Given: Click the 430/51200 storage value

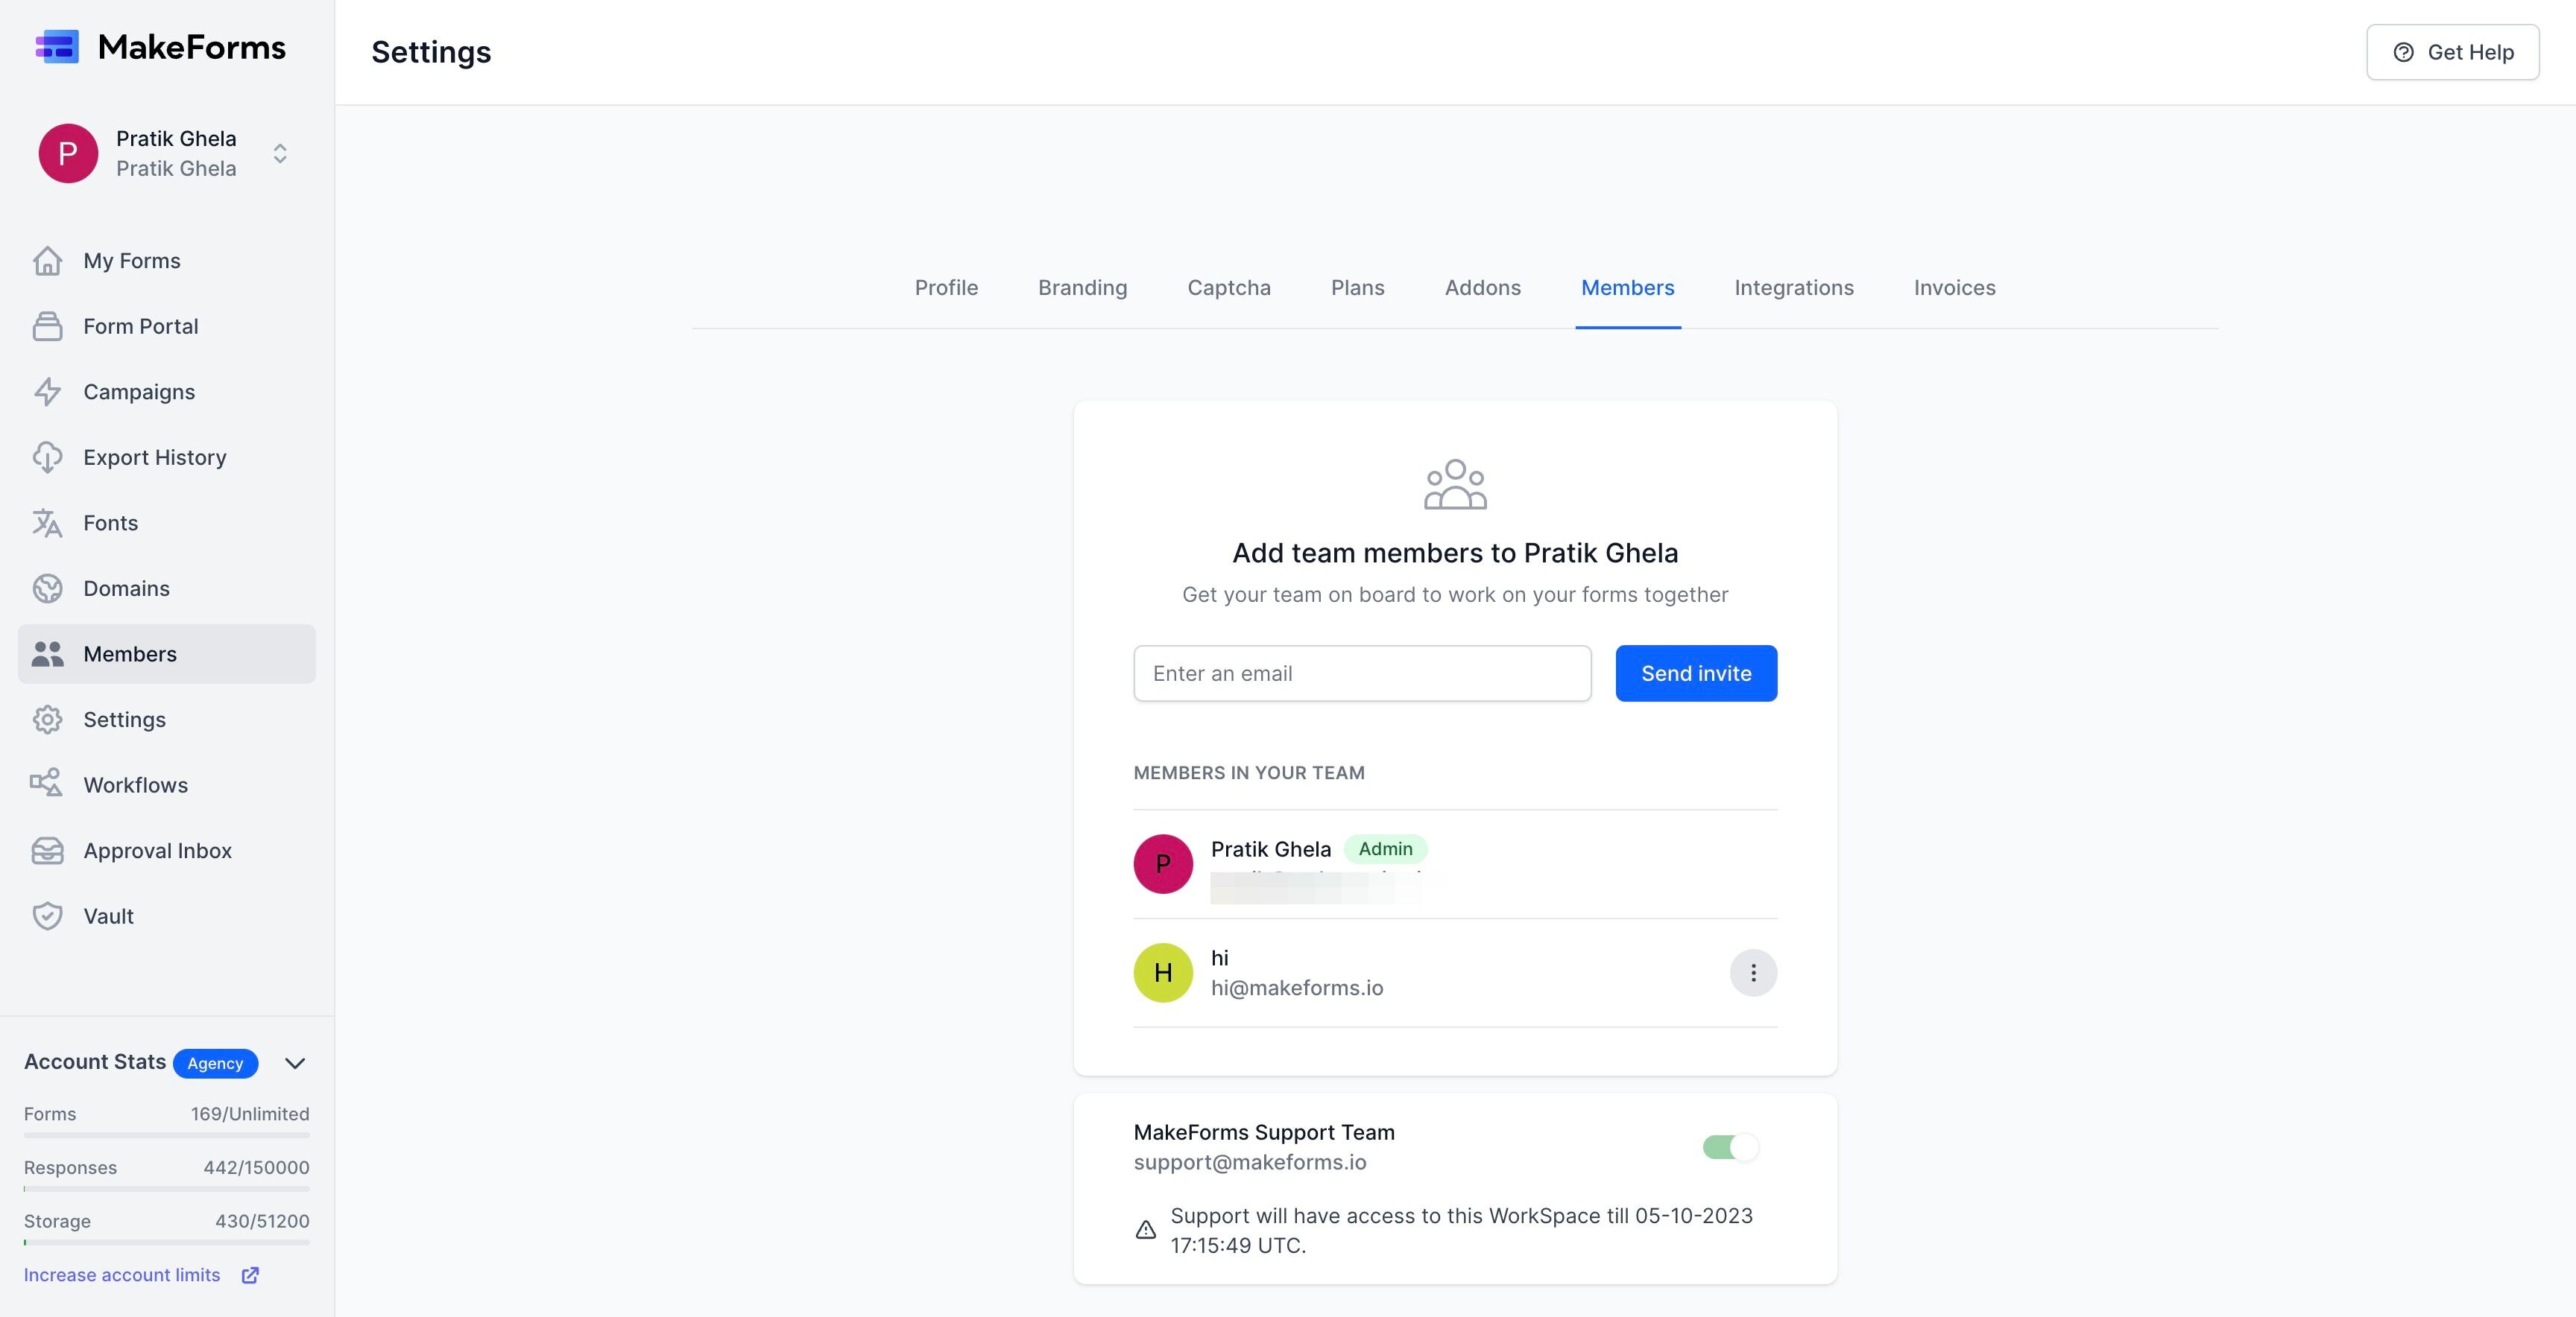Looking at the screenshot, I should click(262, 1222).
